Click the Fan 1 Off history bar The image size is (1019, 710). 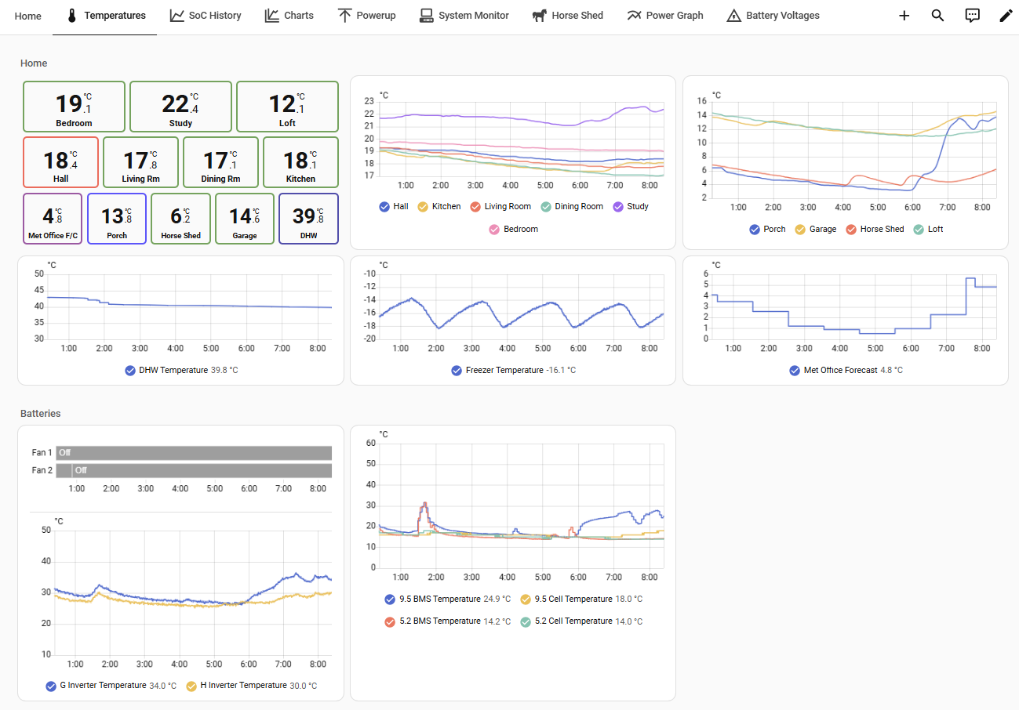click(194, 453)
